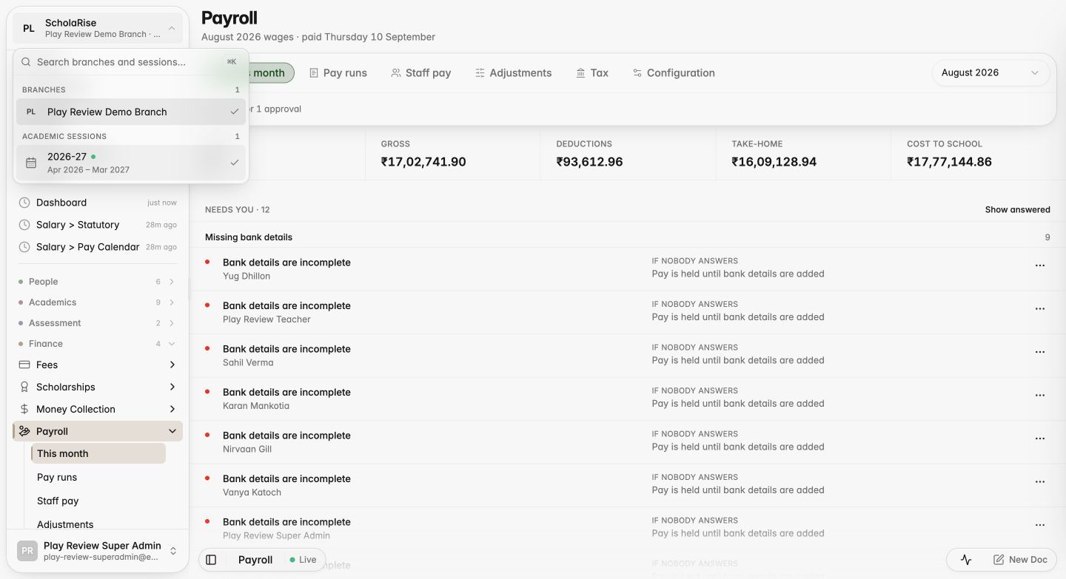Click the Fees card icon in the sidebar
This screenshot has height=579, width=1066.
tap(24, 365)
